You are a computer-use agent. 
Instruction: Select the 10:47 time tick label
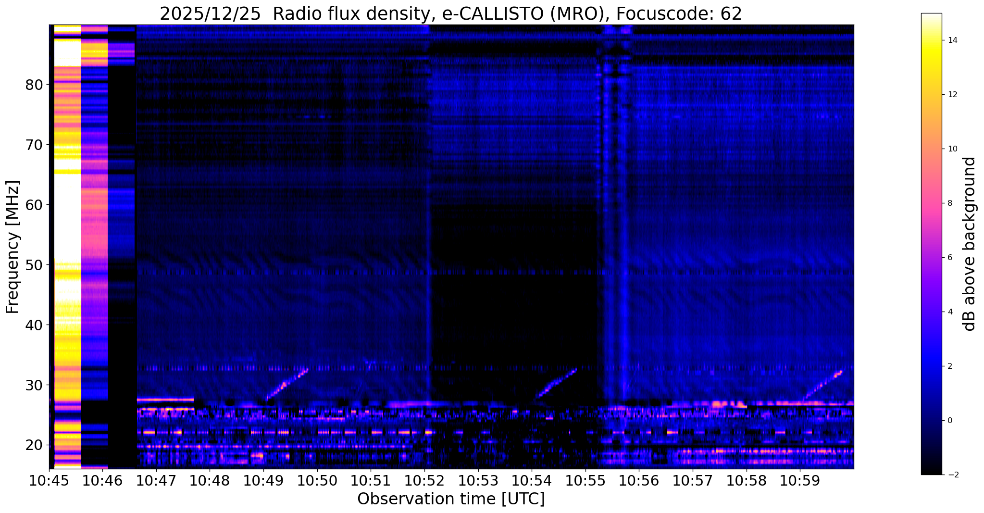[x=156, y=481]
